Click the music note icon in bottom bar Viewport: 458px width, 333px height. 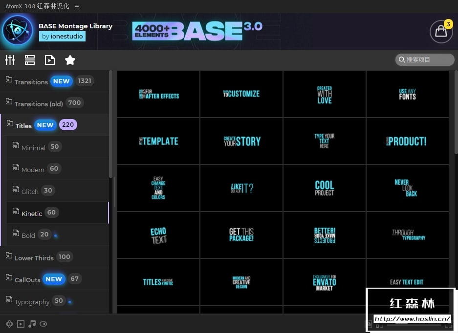pyautogui.click(x=32, y=324)
